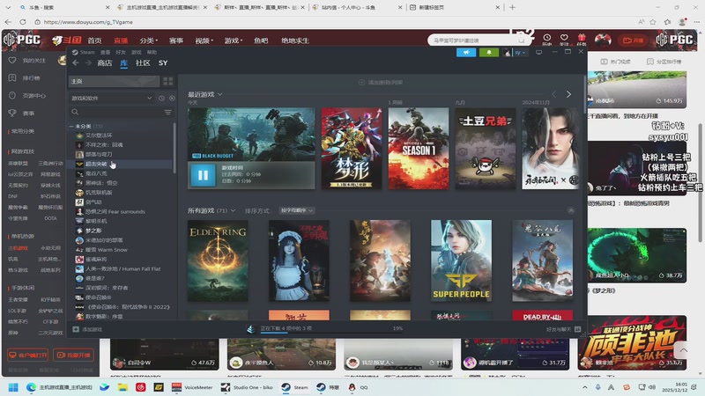
Task: Expand the 游戏和软件 filter dropdown
Action: point(112,98)
